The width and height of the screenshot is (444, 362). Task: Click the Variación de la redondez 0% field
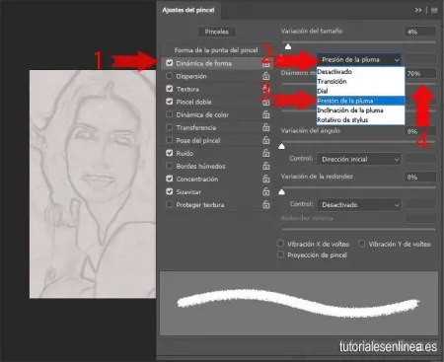[420, 177]
